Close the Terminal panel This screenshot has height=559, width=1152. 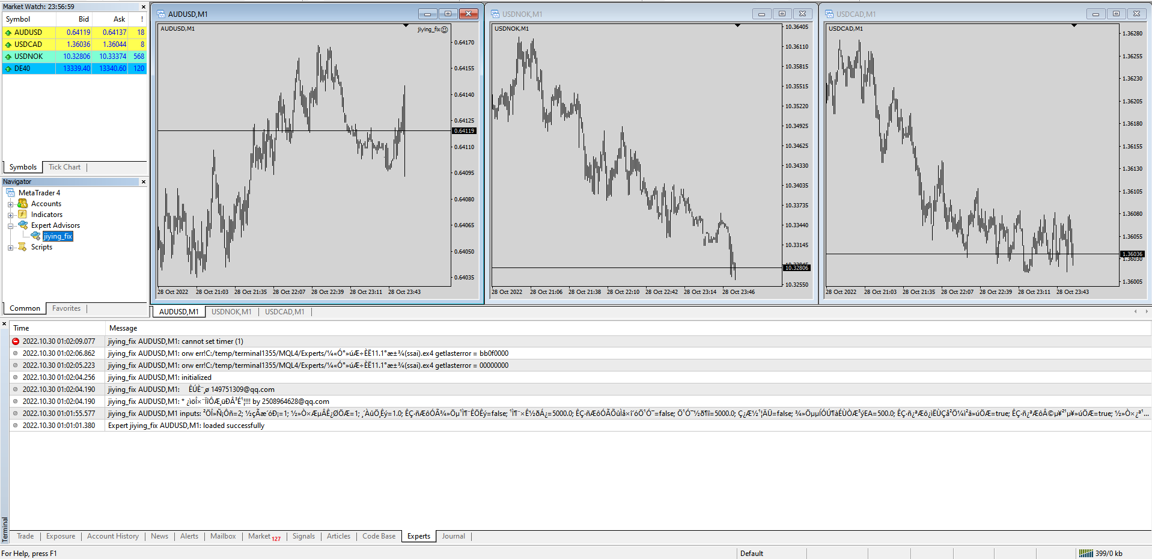click(4, 324)
